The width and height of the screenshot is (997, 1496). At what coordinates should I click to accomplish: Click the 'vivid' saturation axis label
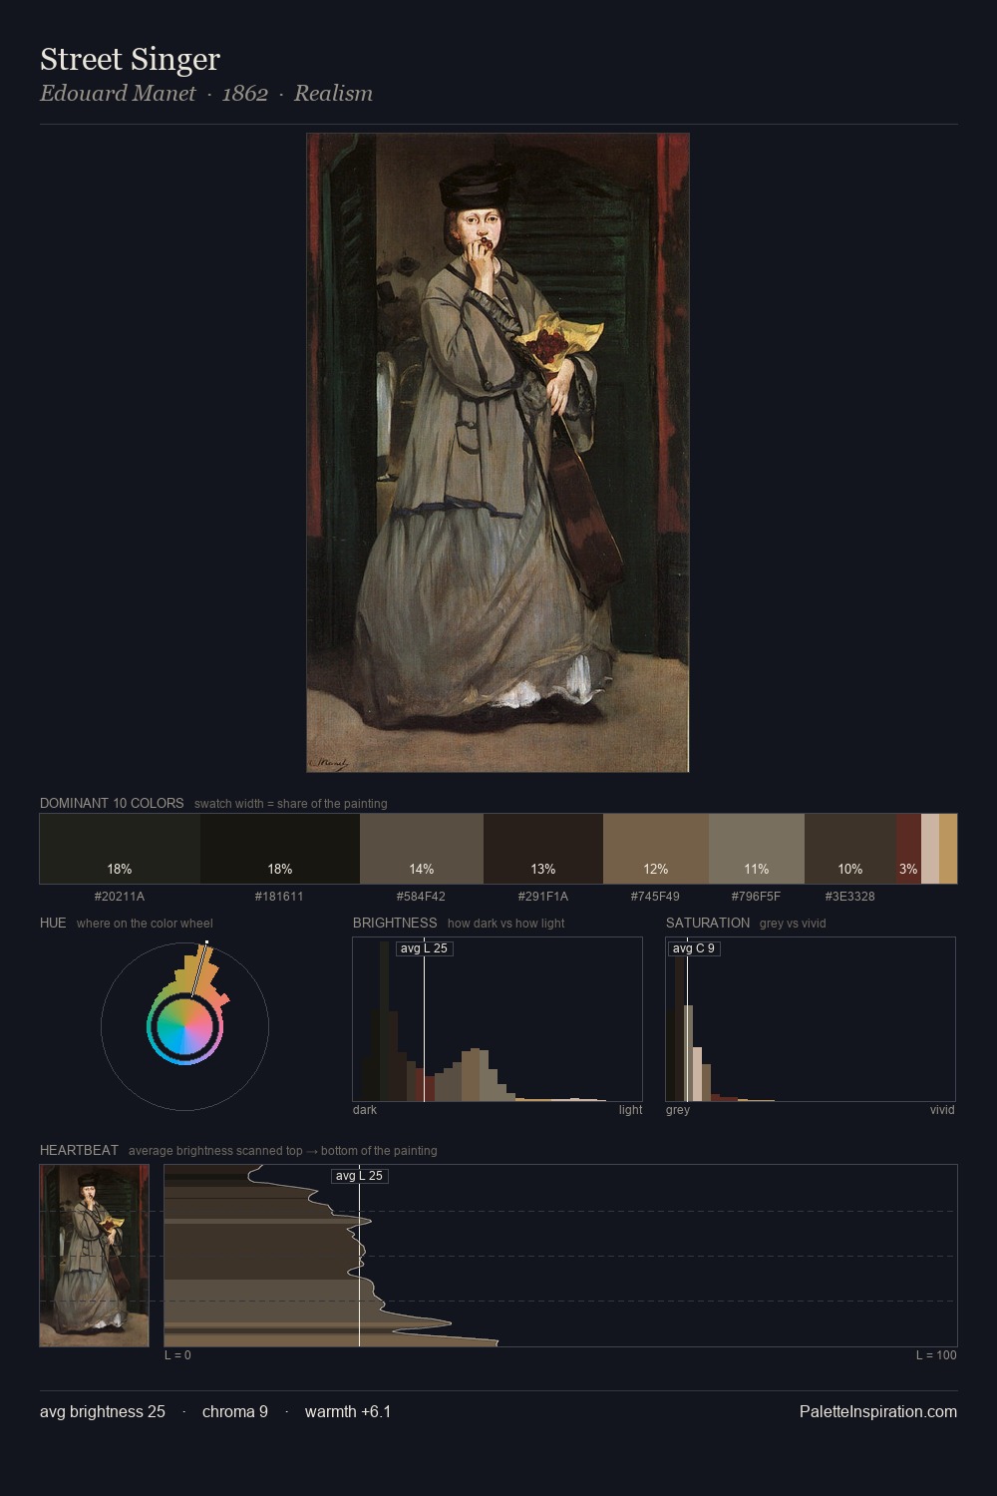pos(942,1110)
